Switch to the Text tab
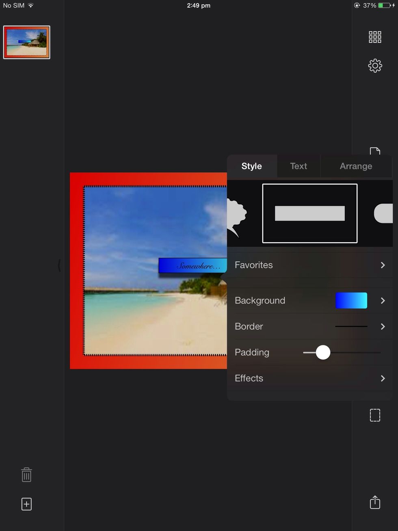398x531 pixels. 298,166
